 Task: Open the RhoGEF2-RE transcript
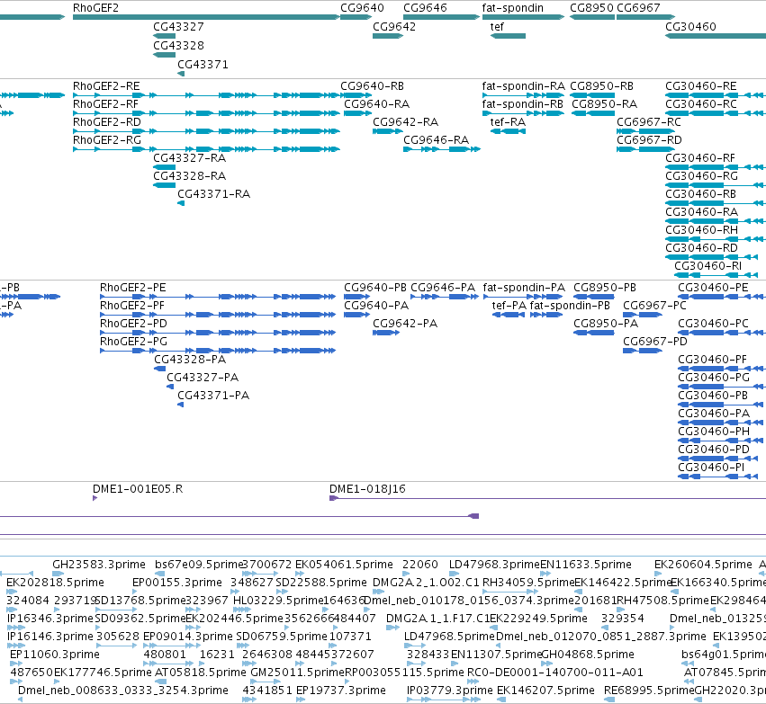(106, 86)
